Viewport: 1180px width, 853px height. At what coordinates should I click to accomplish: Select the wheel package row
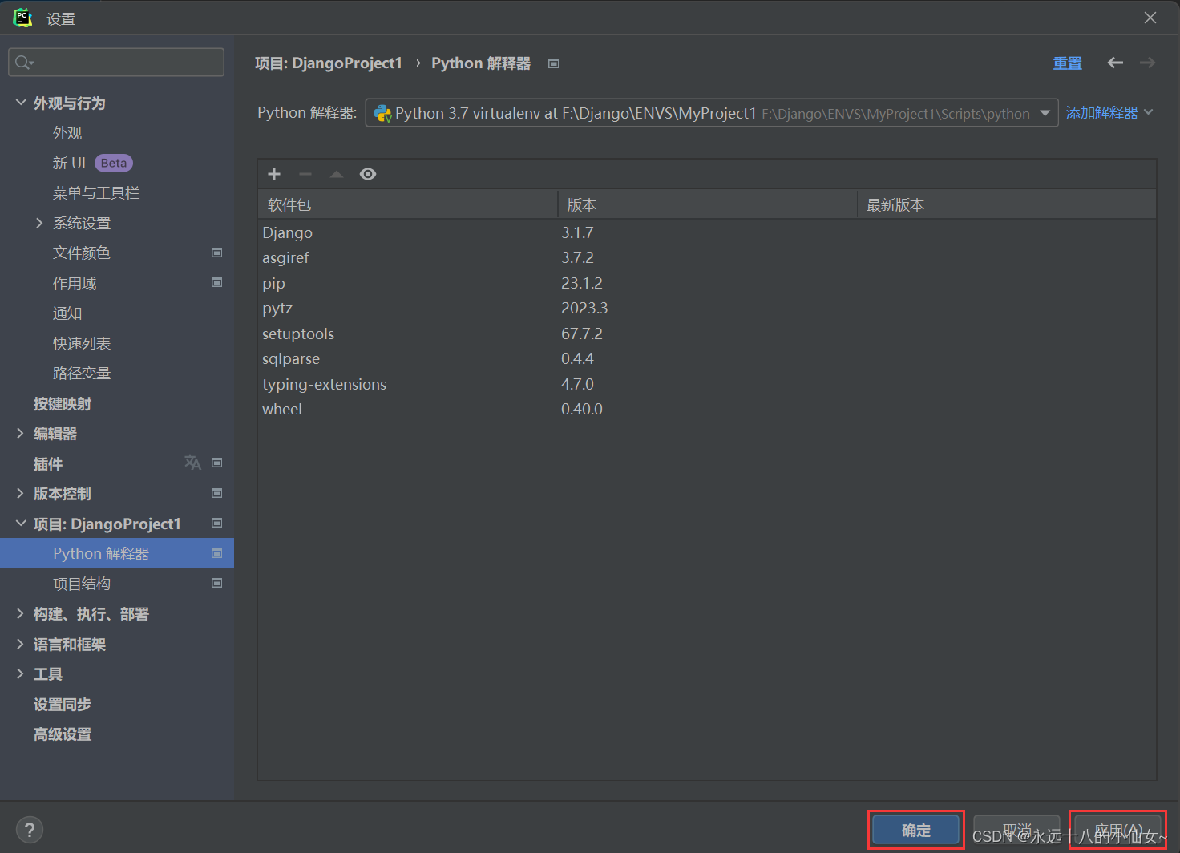click(x=707, y=409)
